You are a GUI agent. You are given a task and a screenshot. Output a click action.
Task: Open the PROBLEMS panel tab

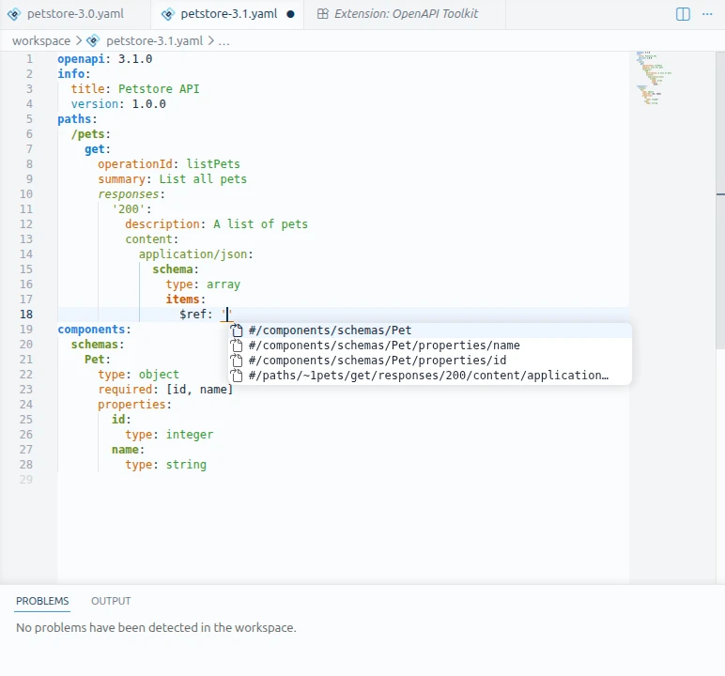pos(42,601)
